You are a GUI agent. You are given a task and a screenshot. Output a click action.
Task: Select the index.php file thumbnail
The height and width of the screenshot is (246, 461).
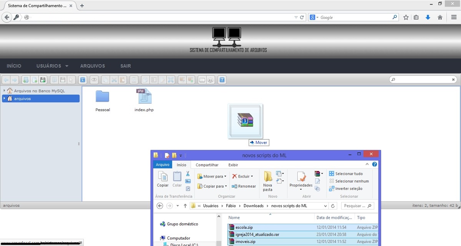coord(144,97)
